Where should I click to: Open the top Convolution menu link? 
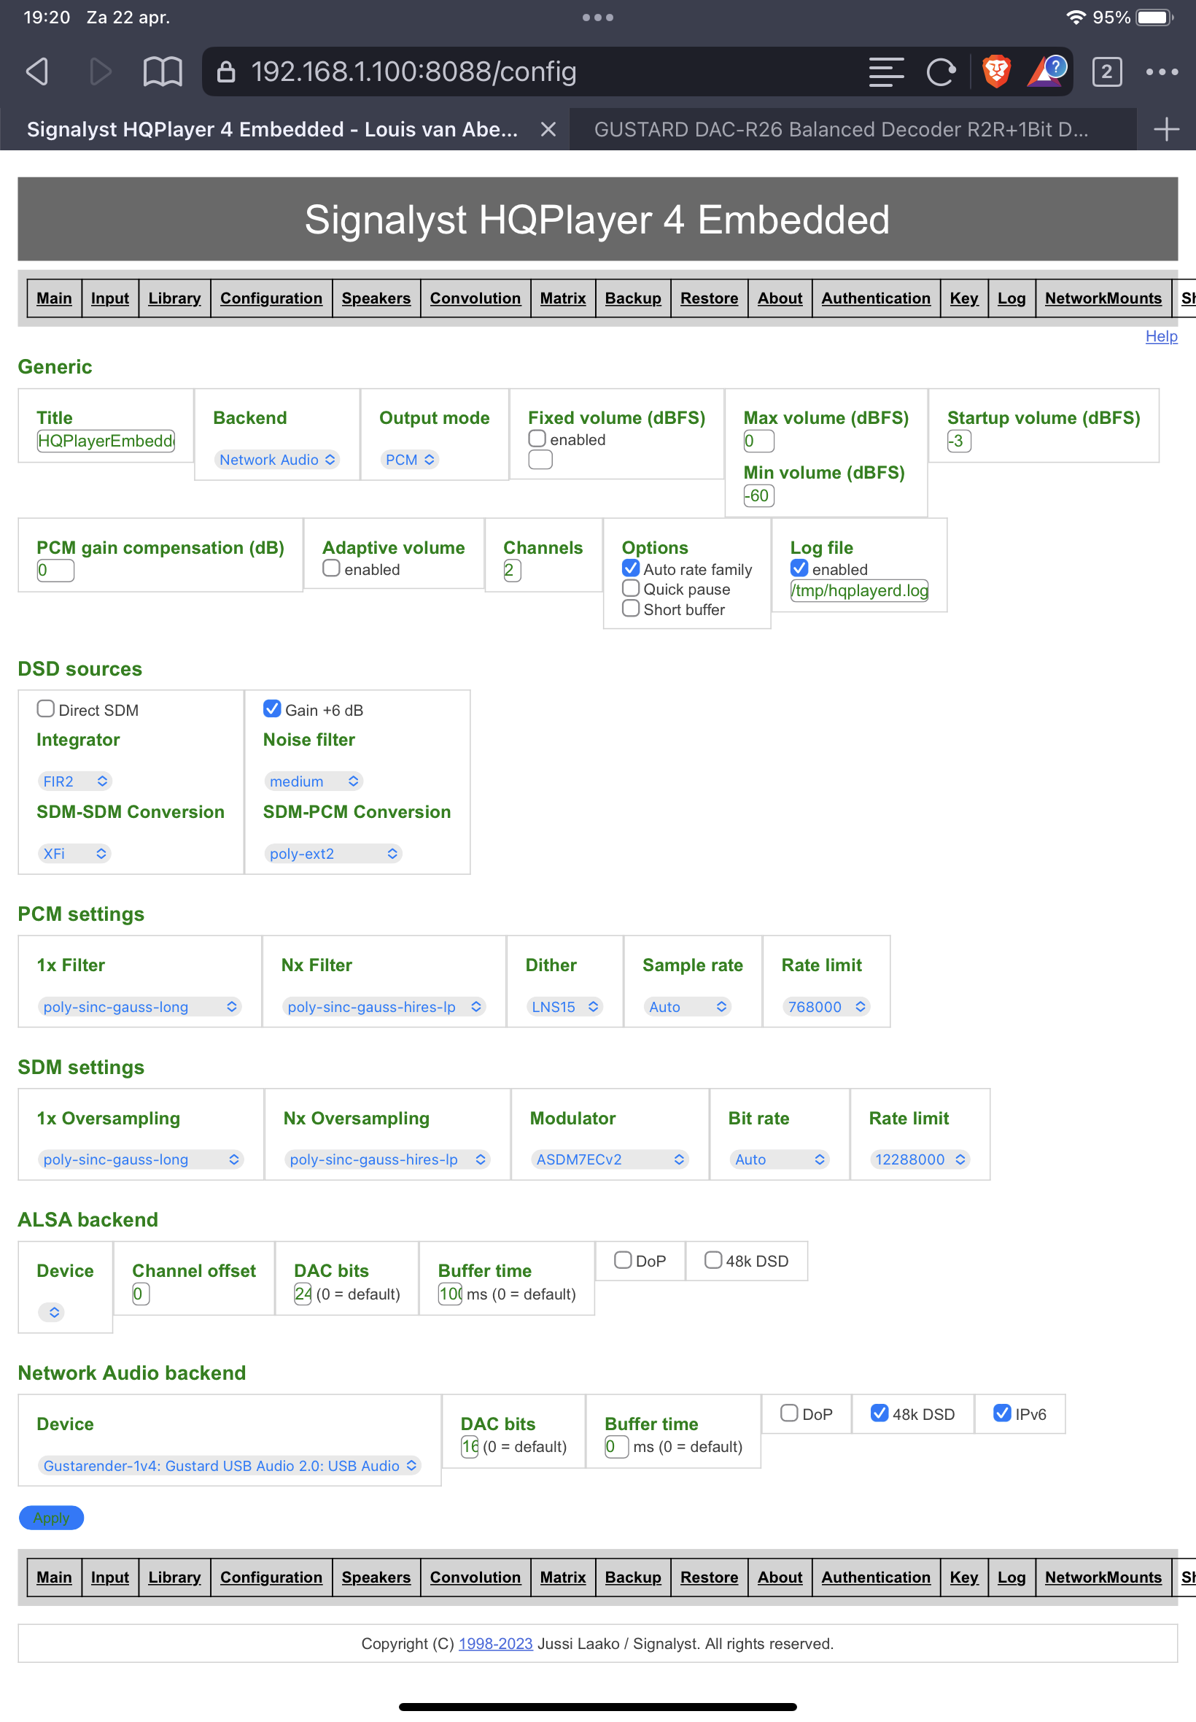point(475,298)
